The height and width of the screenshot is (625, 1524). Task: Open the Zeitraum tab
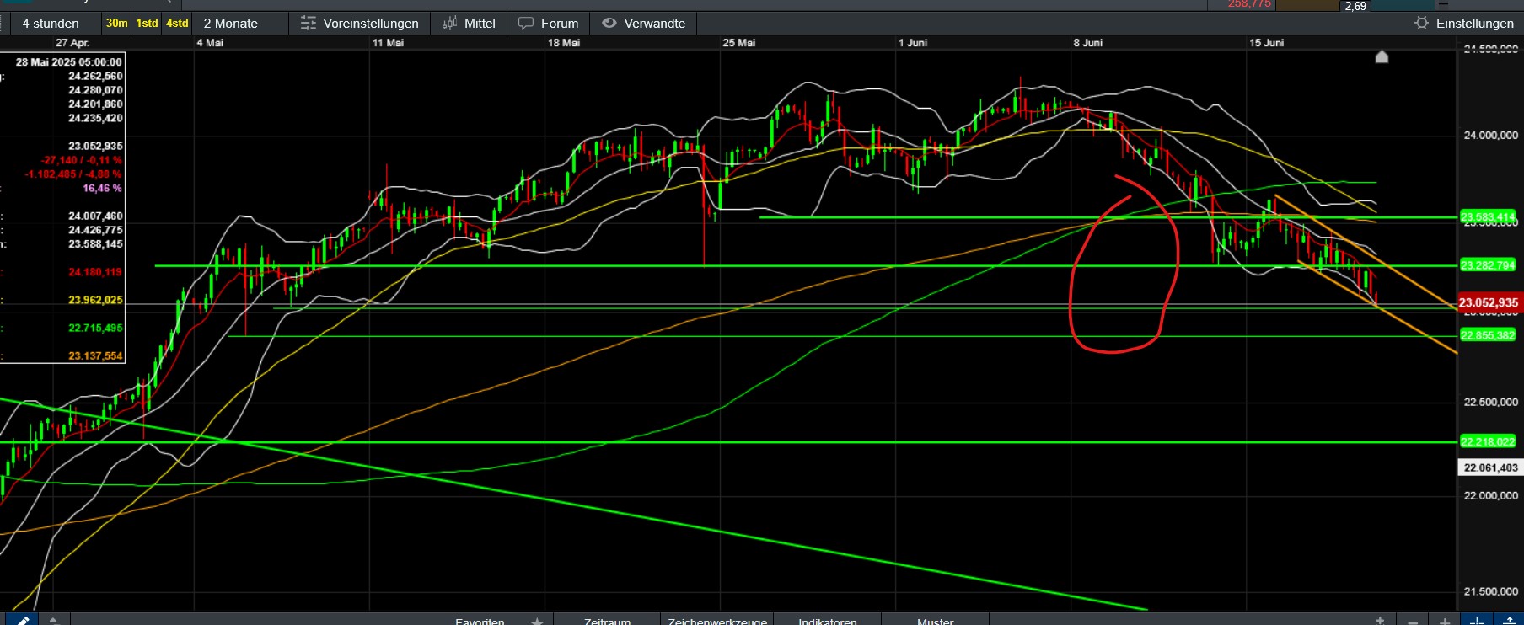click(x=607, y=621)
